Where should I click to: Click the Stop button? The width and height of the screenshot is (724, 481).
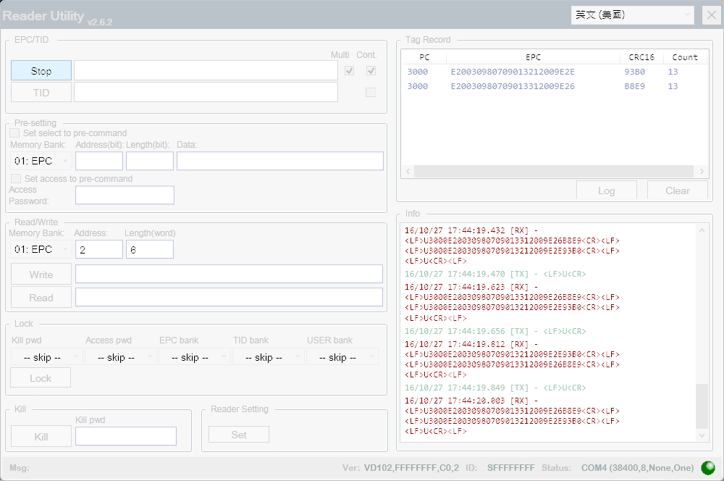(x=41, y=71)
